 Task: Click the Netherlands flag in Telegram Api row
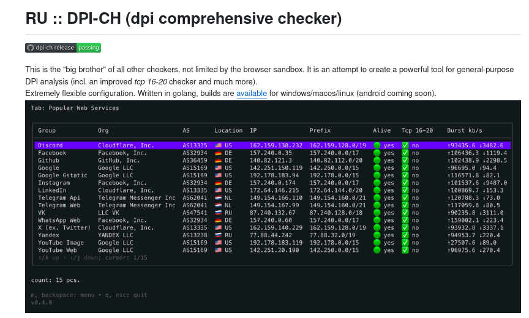(219, 198)
